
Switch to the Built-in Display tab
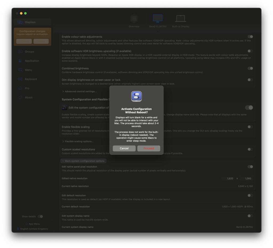(x=180, y=21)
